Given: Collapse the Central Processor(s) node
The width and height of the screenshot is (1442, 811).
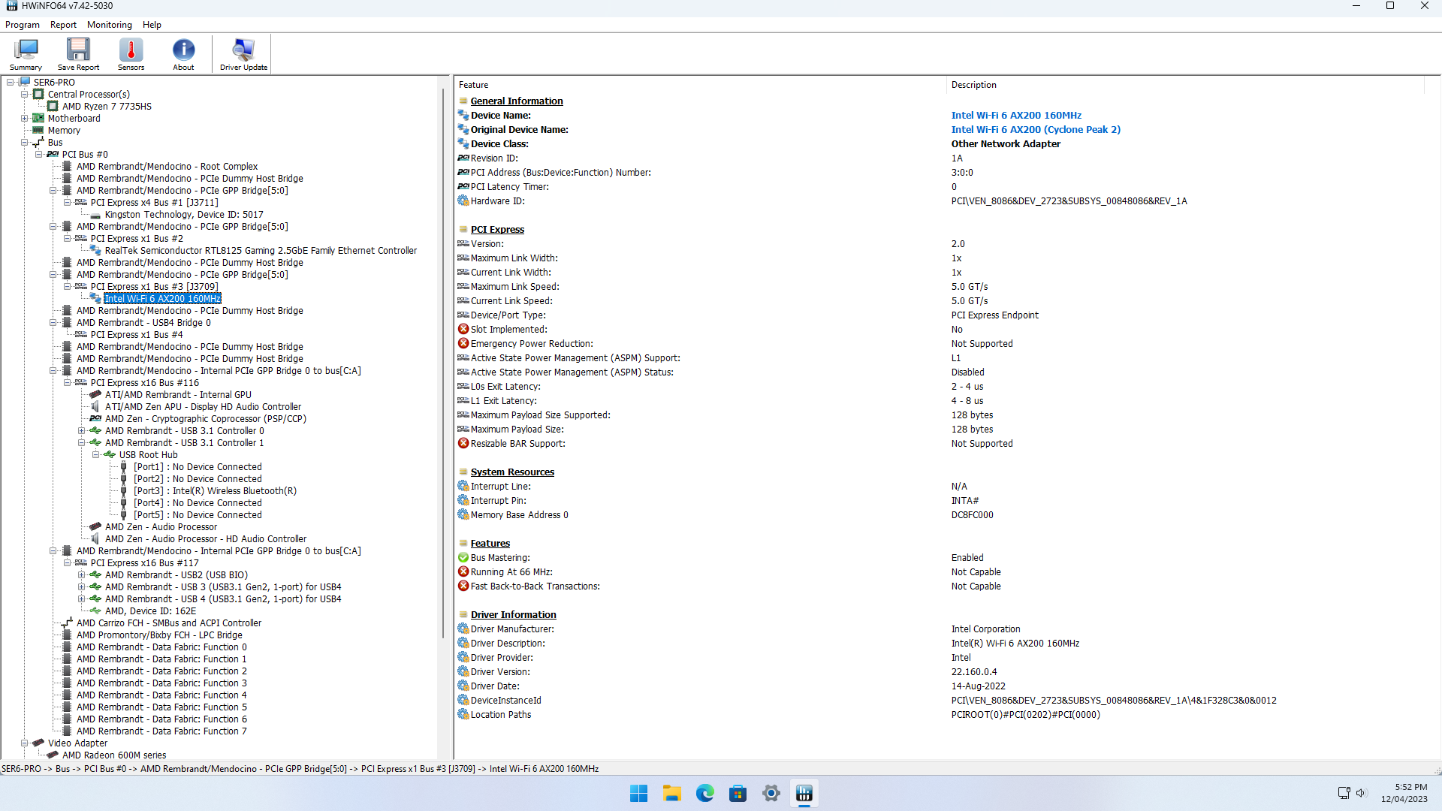Looking at the screenshot, I should pos(25,95).
